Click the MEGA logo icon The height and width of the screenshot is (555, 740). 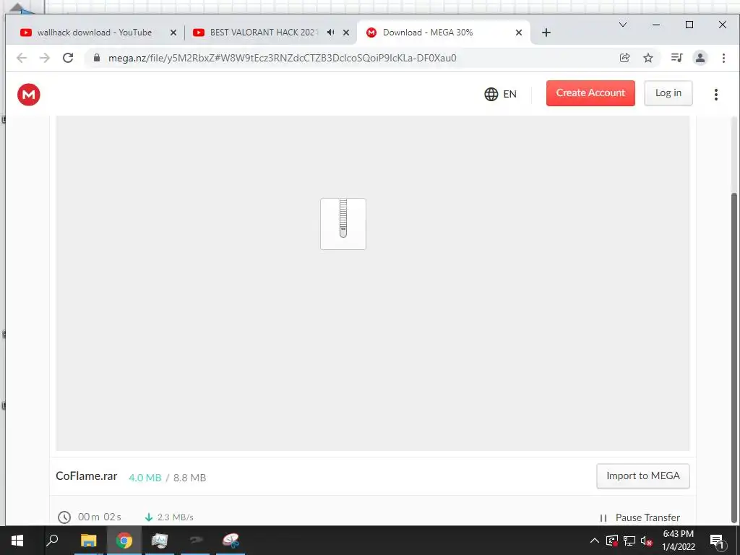[29, 95]
